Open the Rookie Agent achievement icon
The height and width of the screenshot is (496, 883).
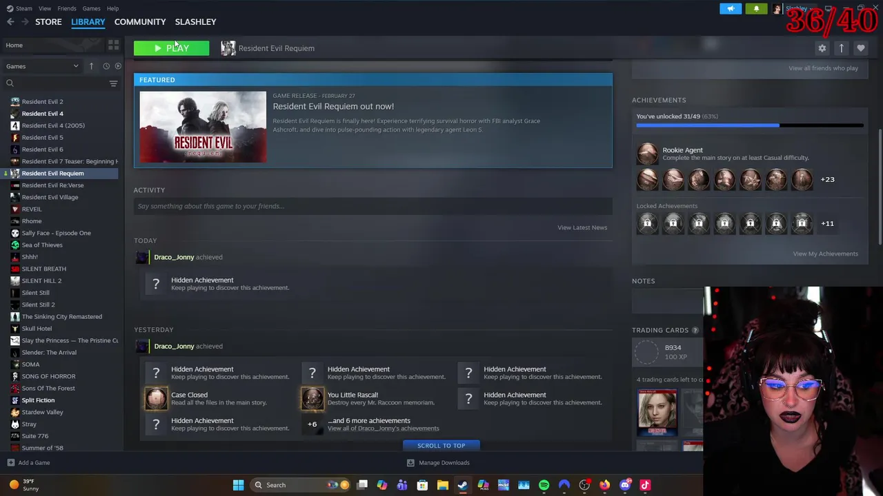tap(647, 154)
